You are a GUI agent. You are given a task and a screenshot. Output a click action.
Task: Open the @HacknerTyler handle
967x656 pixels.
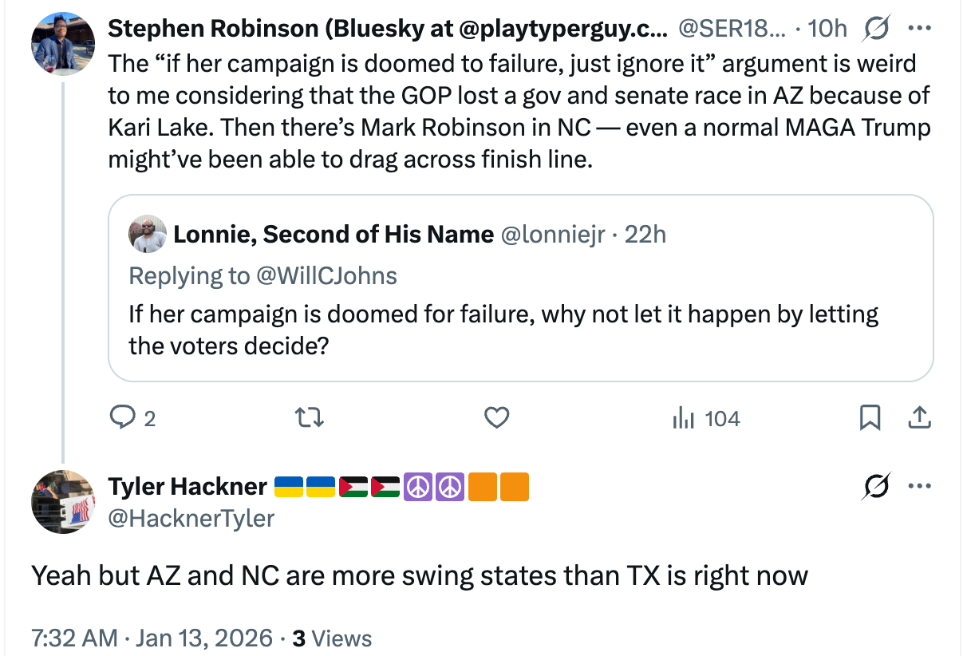point(191,519)
